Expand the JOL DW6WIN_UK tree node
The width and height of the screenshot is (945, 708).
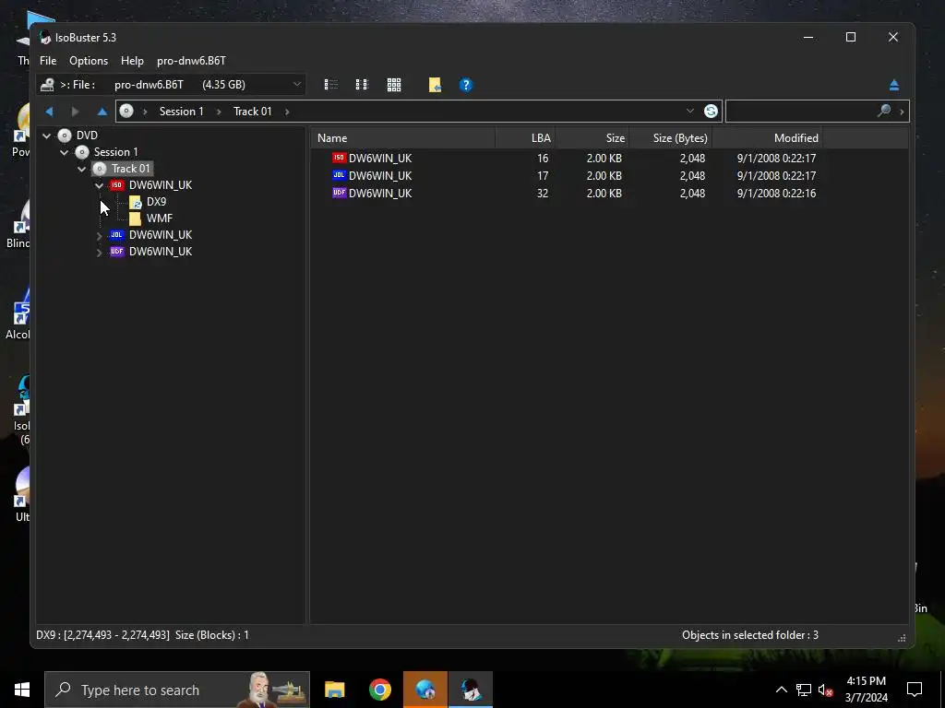[100, 235]
